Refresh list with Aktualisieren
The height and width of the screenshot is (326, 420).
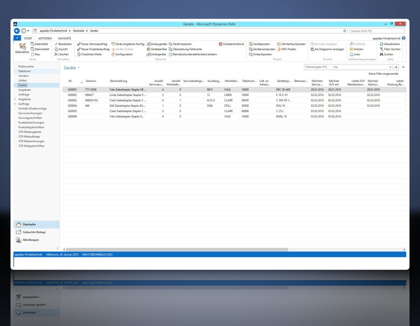(x=390, y=44)
